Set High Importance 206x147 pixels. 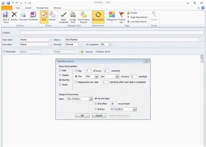tap(137, 17)
